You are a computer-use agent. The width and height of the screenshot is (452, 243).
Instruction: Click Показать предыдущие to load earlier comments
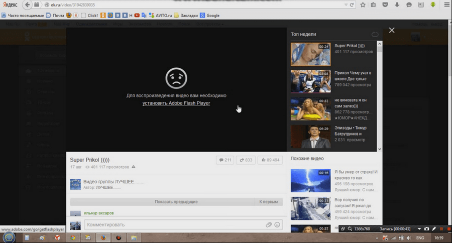coord(176,202)
